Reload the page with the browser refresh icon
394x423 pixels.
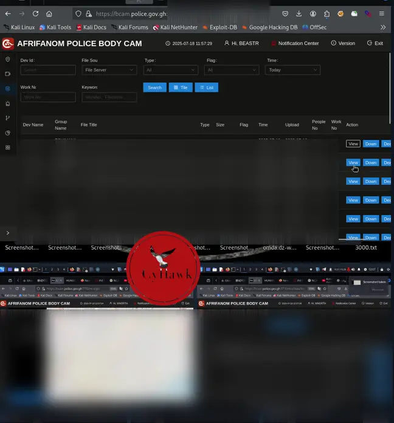tap(35, 13)
